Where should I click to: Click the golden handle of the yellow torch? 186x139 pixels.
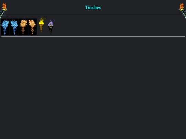click(41, 28)
